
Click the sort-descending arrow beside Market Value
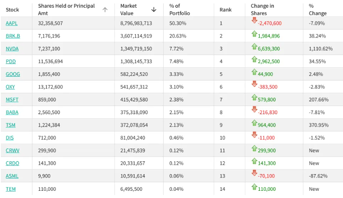click(154, 10)
